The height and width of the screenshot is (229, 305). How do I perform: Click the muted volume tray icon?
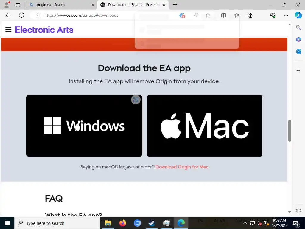(x=259, y=223)
